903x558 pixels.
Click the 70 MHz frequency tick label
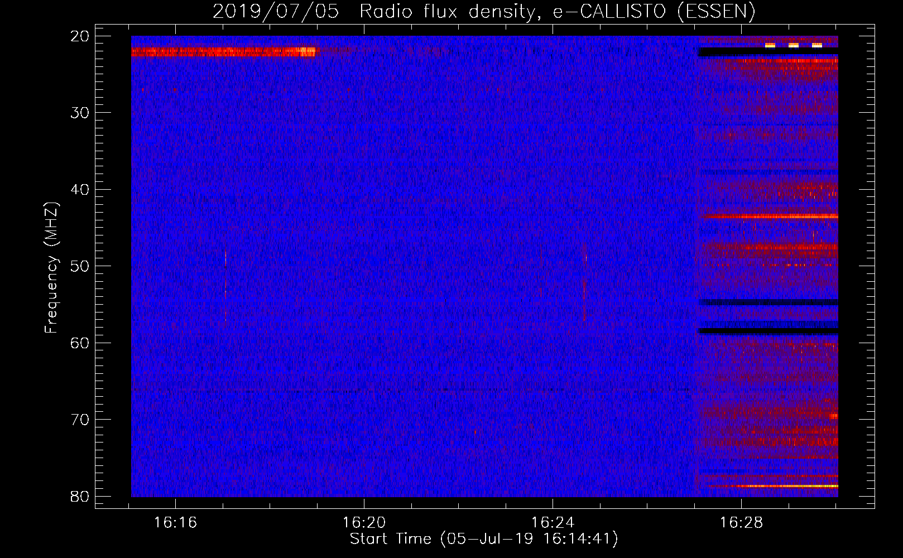click(80, 420)
